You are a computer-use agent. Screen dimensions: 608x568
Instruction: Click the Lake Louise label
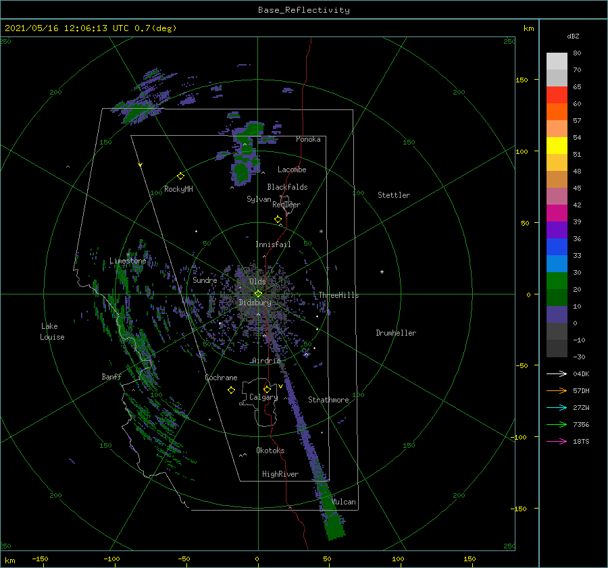[x=52, y=332]
